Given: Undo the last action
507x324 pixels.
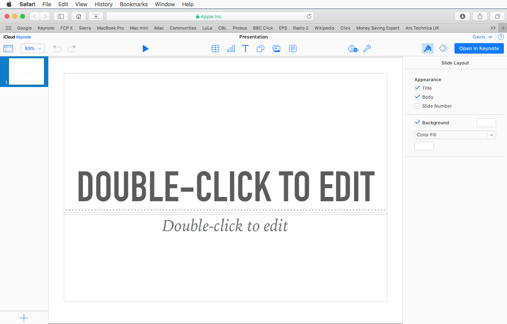Looking at the screenshot, I should pos(57,49).
